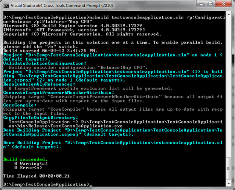Click the scrollbar down arrow
235x190 pixels.
point(229,184)
